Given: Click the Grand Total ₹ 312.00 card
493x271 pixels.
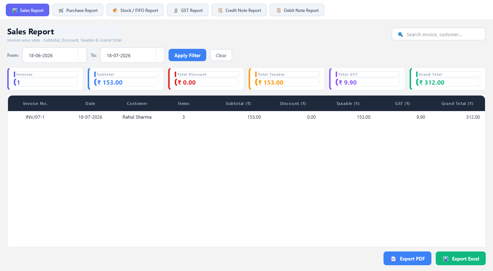Looking at the screenshot, I should [x=448, y=79].
